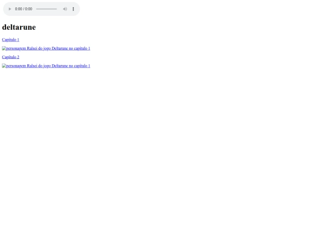Screen dimensions: 328x246
Task: Click the audio progress slider track
Action: click(46, 9)
